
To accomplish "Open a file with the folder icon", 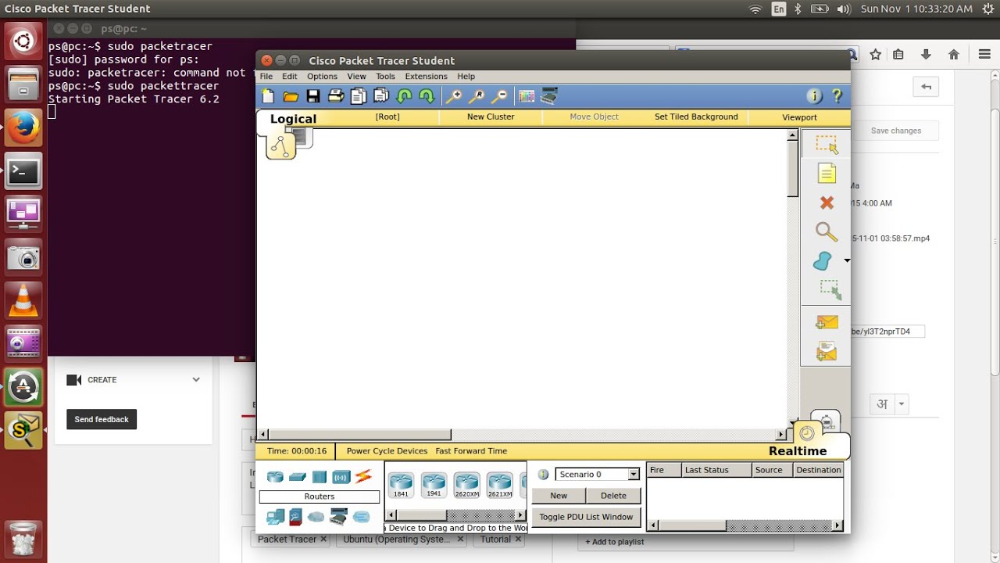I will (291, 96).
